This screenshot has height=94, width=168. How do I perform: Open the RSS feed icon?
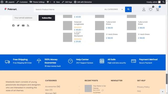pos(28,26)
